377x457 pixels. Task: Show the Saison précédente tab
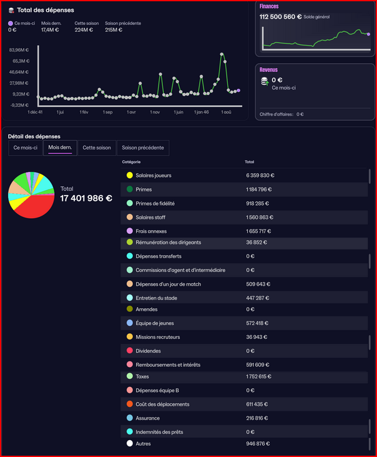click(x=143, y=148)
